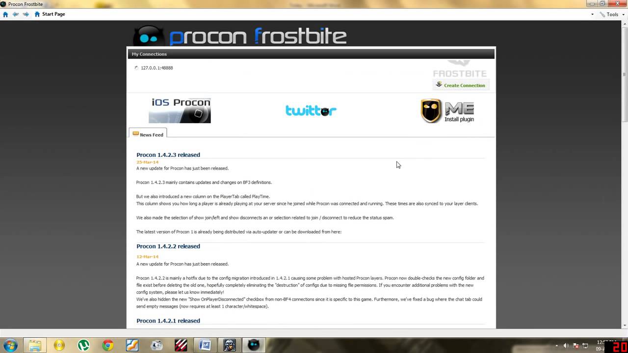Click the volume icon in system tray
The height and width of the screenshot is (353, 628).
pyautogui.click(x=567, y=346)
